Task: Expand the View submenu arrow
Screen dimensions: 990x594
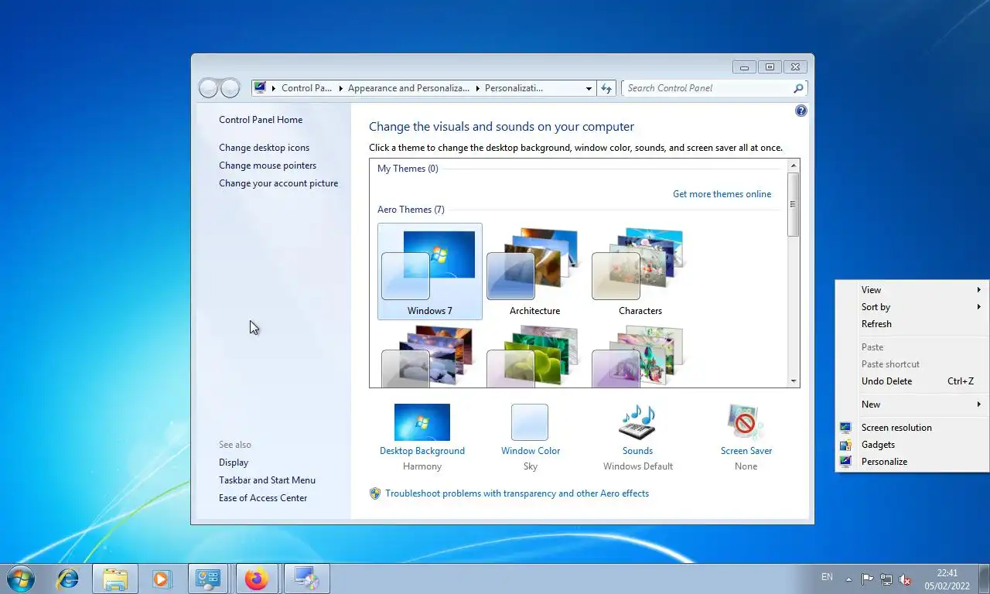Action: 978,290
